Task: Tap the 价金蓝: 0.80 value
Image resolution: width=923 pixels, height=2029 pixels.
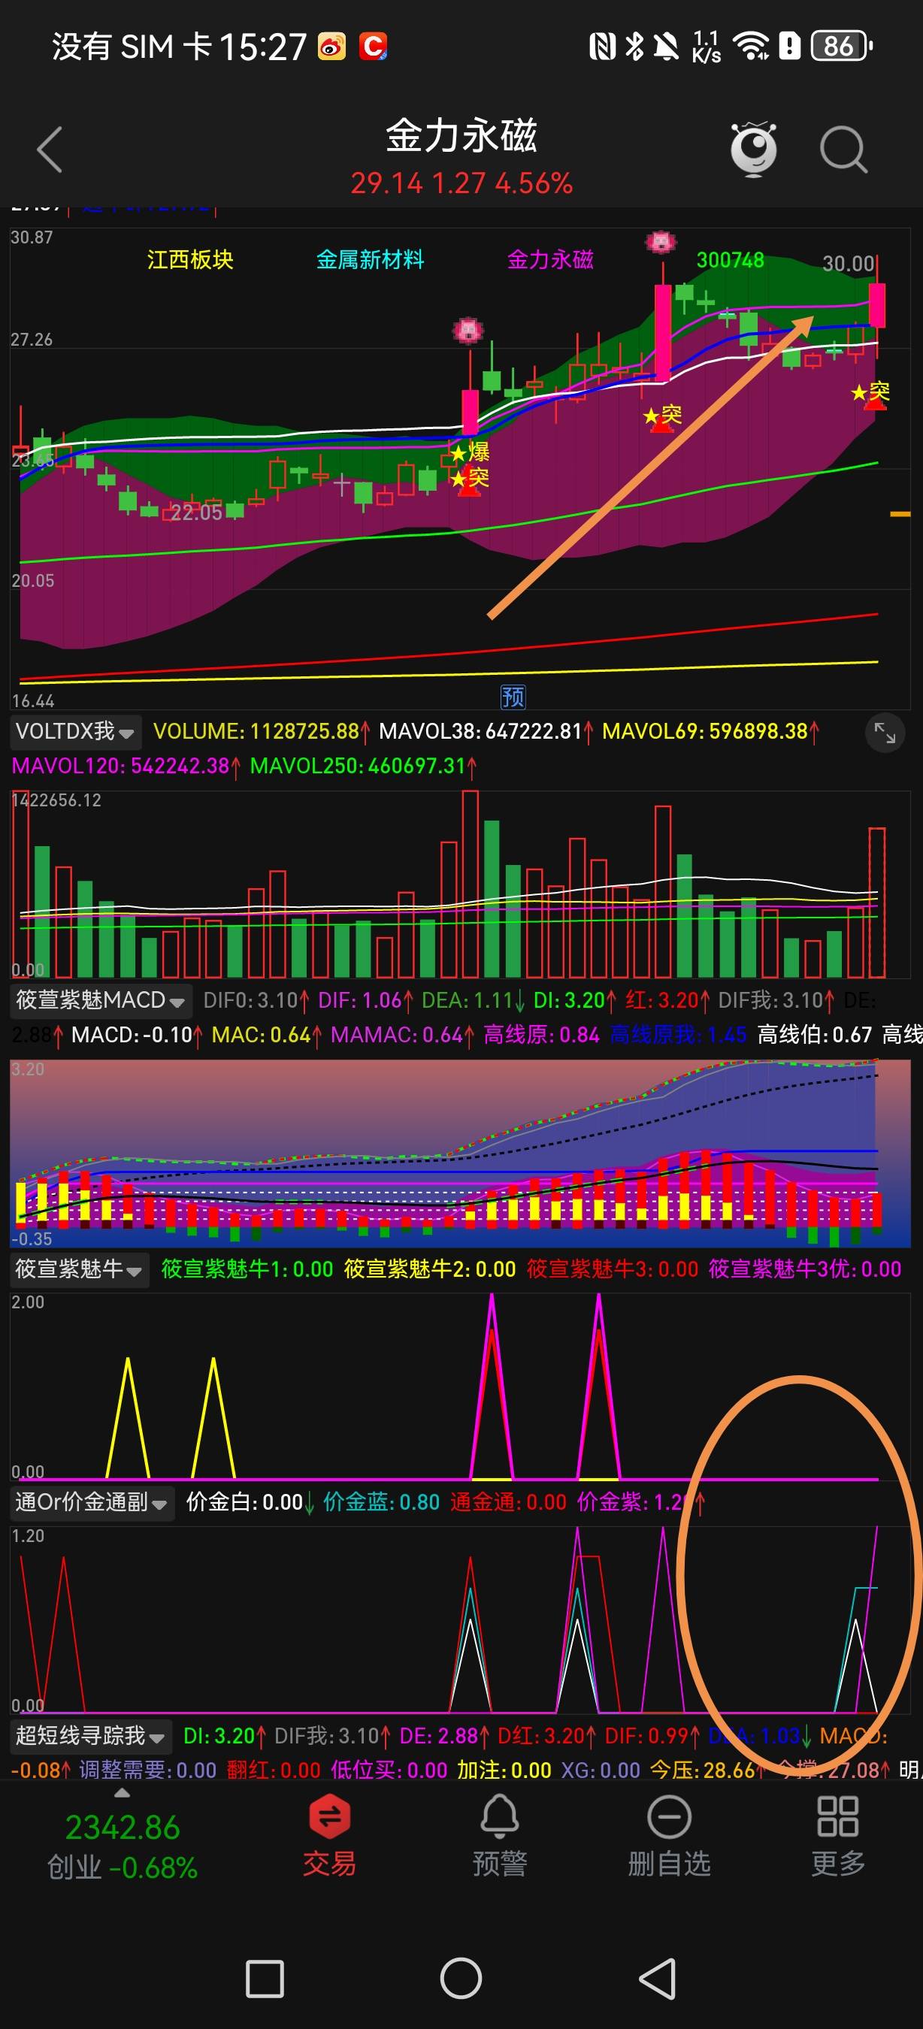Action: click(x=382, y=1502)
